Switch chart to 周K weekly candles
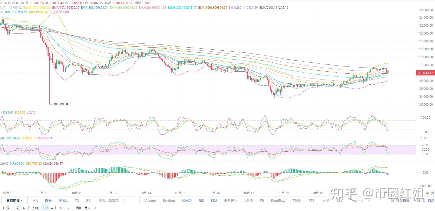 click(x=78, y=208)
